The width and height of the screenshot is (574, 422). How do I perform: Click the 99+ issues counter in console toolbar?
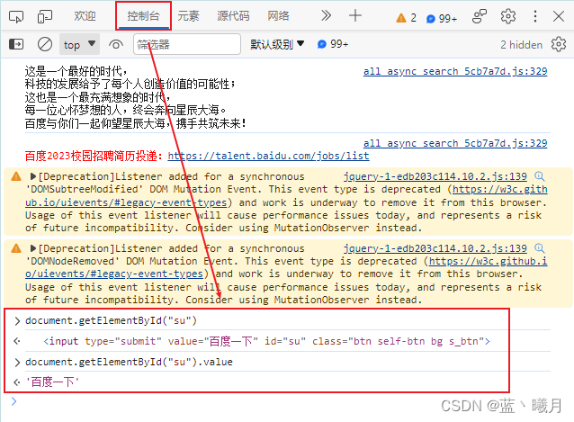333,44
